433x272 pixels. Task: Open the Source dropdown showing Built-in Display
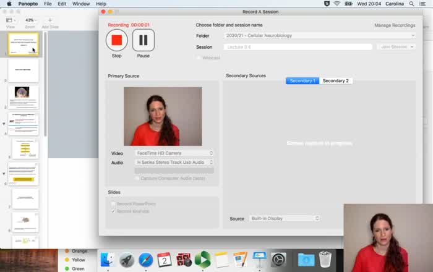285,218
